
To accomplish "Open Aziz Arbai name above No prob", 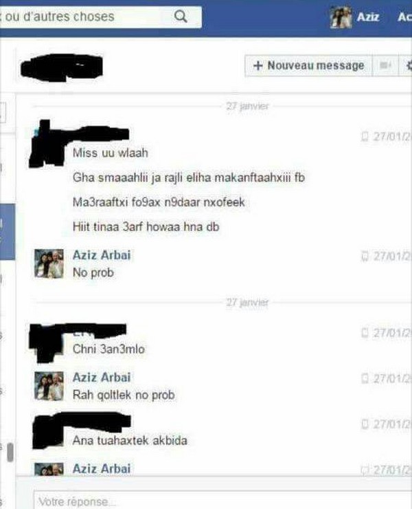I will tap(102, 255).
